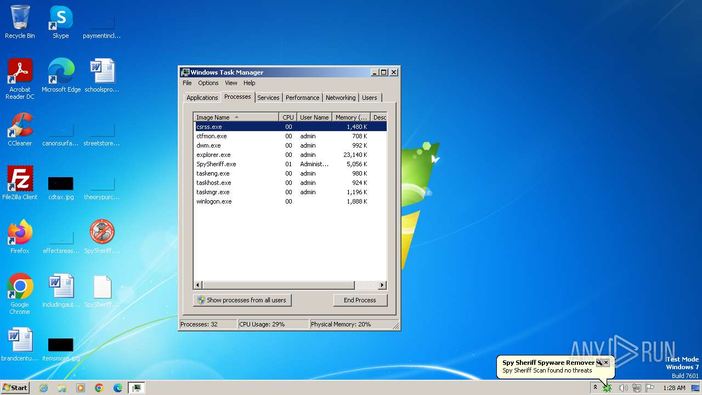Click the End Process button
The width and height of the screenshot is (702, 395).
point(360,300)
